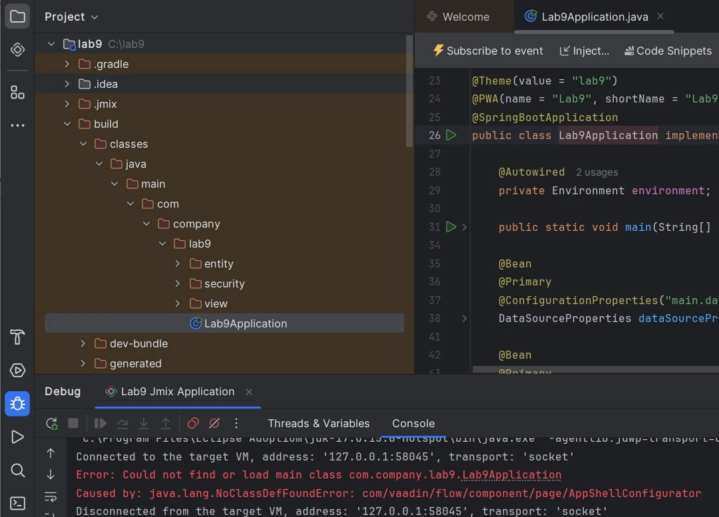Switch to Threads & Variables tab

pos(319,423)
